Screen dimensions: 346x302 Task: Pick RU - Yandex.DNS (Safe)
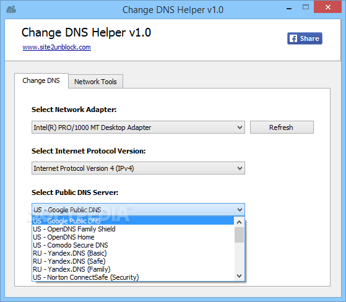pyautogui.click(x=133, y=261)
